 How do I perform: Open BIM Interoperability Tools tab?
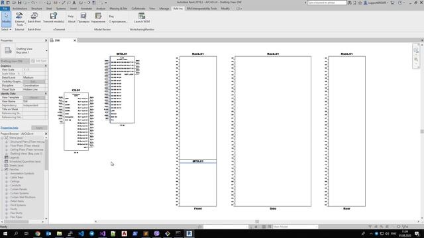click(x=201, y=9)
